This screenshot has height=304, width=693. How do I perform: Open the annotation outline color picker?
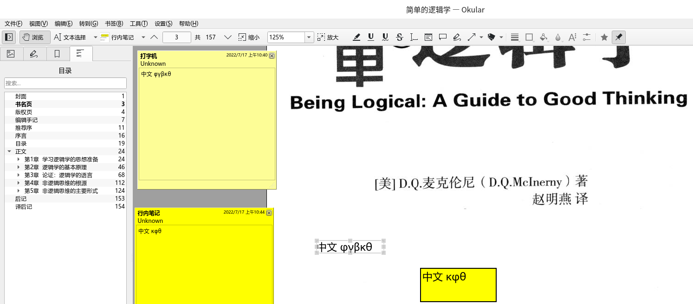click(x=529, y=37)
